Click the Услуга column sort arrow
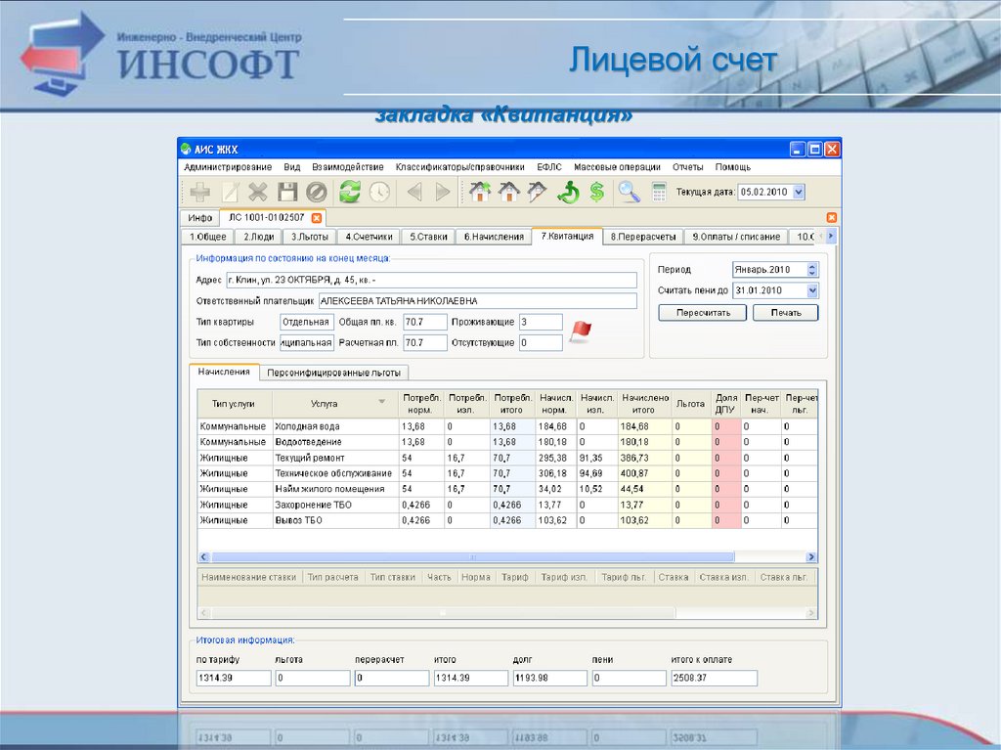1001x750 pixels. [382, 402]
